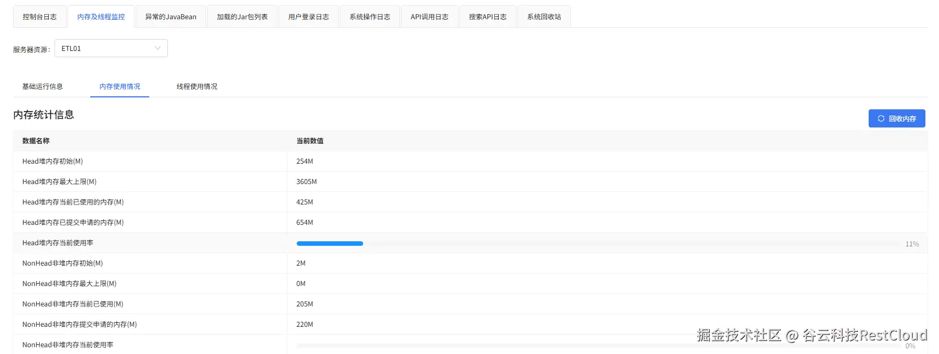
Task: Select the 搜索API日志 tab
Action: point(488,16)
